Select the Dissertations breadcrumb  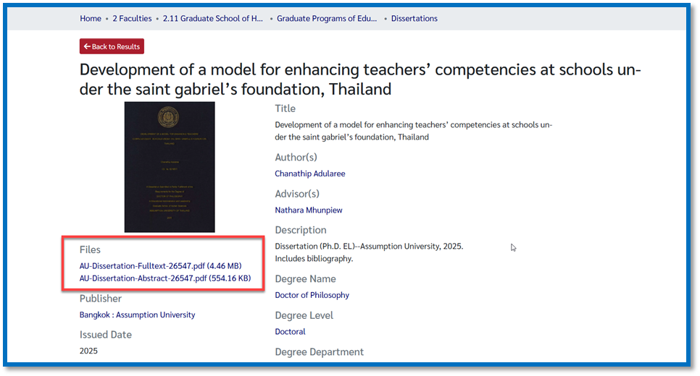coord(414,19)
